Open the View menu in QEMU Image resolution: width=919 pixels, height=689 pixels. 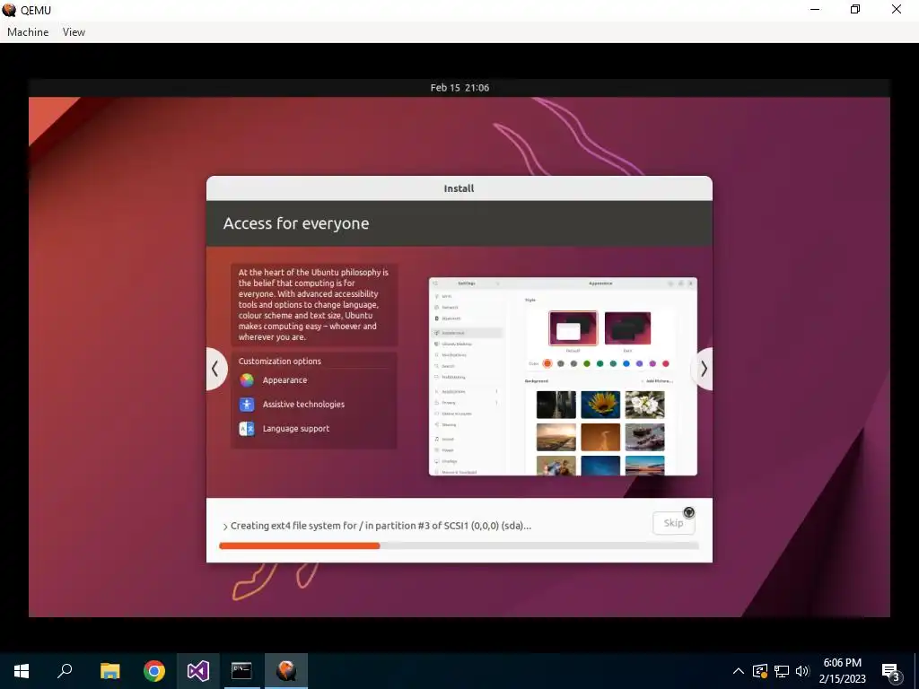(74, 32)
